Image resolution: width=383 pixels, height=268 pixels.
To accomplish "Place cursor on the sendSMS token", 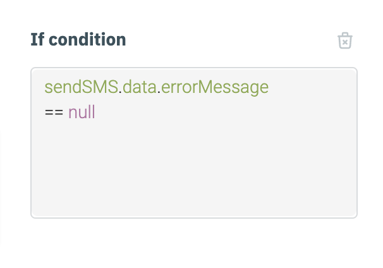I will (x=82, y=87).
